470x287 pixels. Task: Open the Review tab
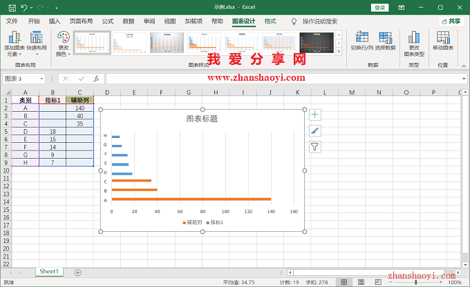[x=149, y=21]
